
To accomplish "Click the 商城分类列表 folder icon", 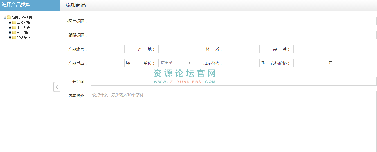I will pos(9,17).
